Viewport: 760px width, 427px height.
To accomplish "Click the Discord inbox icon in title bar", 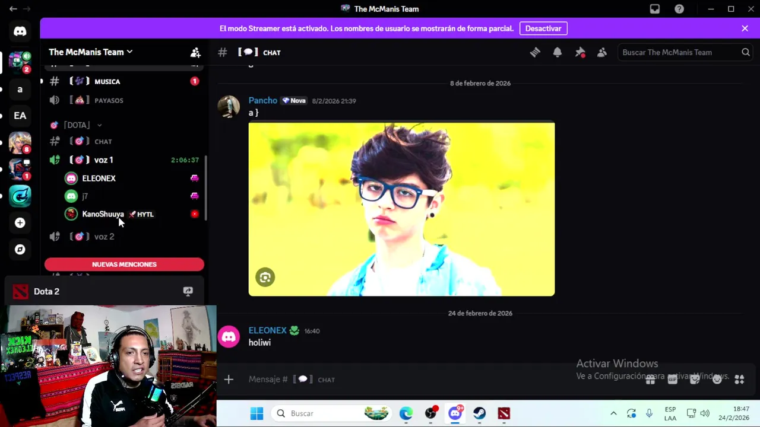I will click(655, 9).
